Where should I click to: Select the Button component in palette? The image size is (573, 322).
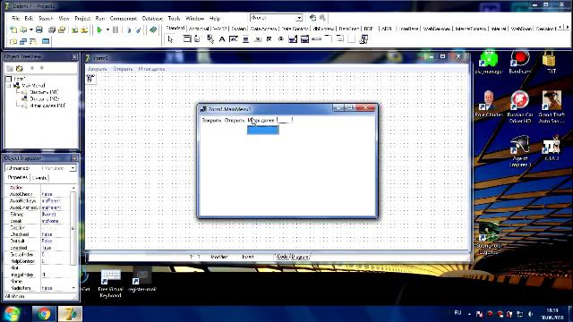point(257,39)
